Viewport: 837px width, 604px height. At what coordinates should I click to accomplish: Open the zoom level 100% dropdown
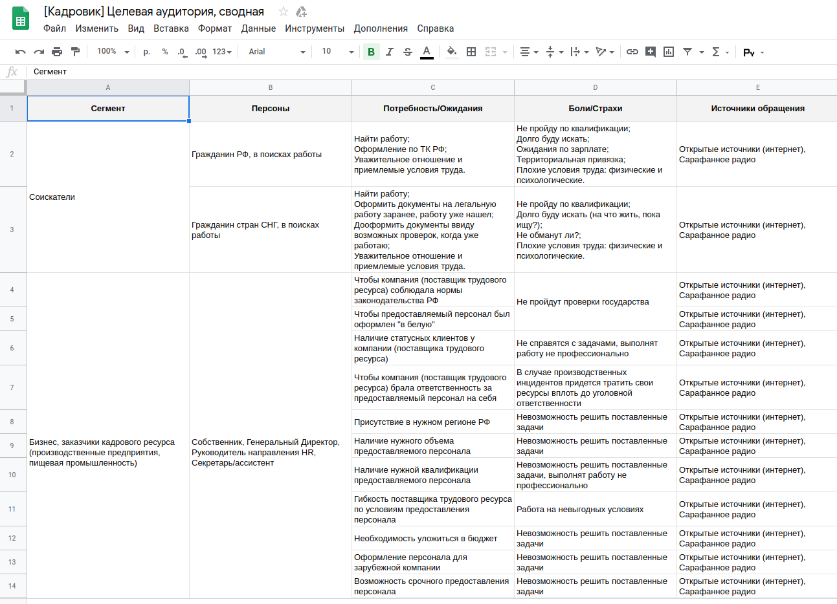point(113,52)
